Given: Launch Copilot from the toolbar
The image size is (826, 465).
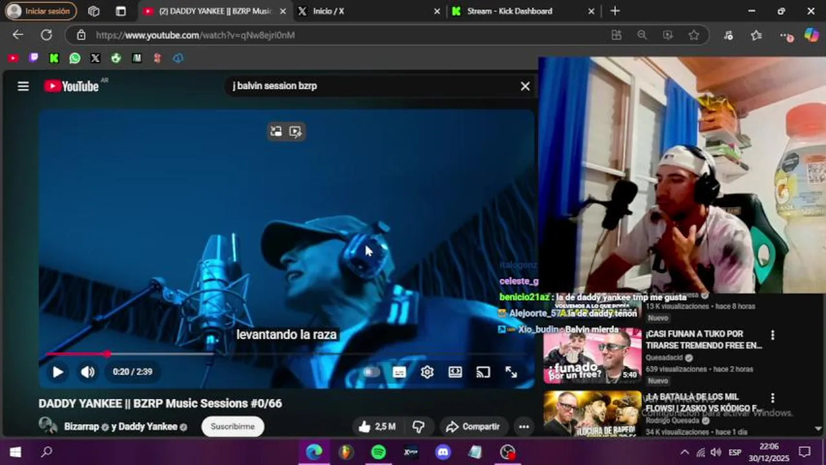Looking at the screenshot, I should (x=811, y=35).
